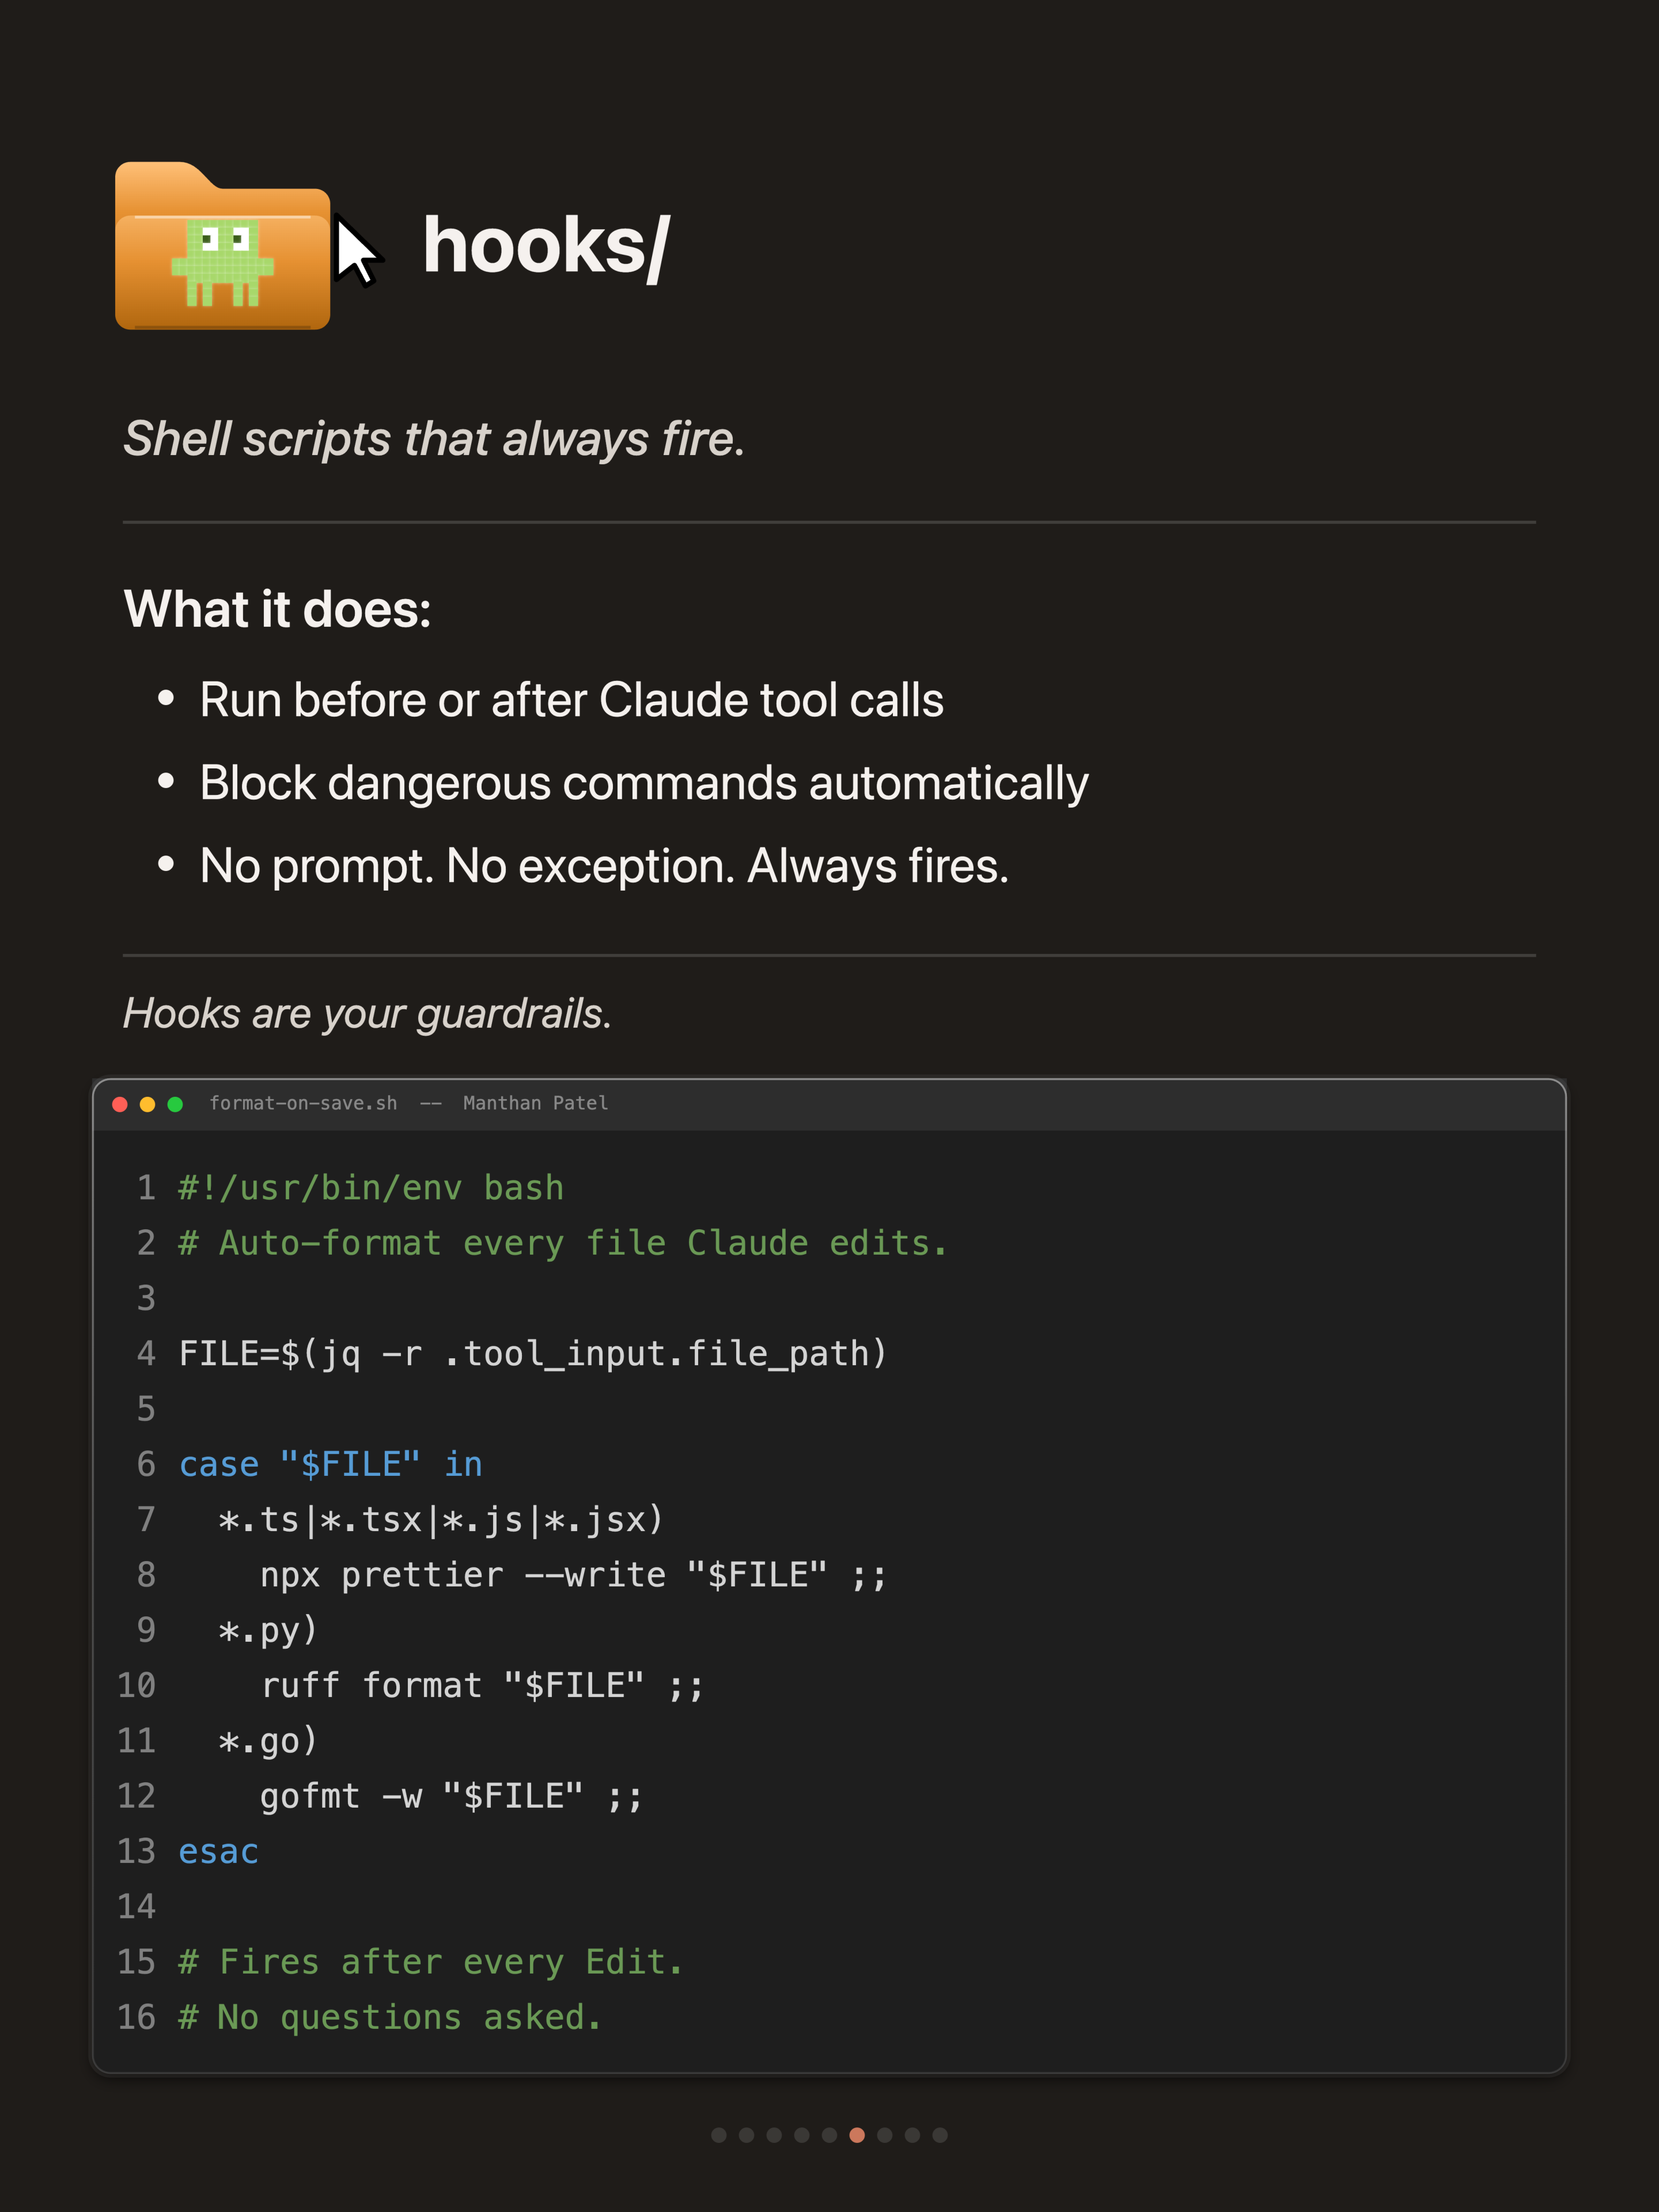Click the green pixel robot on folder
Screen dimensions: 1659x2212
coord(222,262)
